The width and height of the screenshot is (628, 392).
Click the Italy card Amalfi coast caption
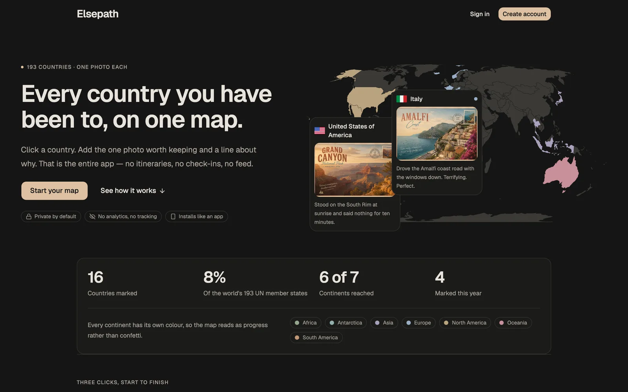[435, 177]
